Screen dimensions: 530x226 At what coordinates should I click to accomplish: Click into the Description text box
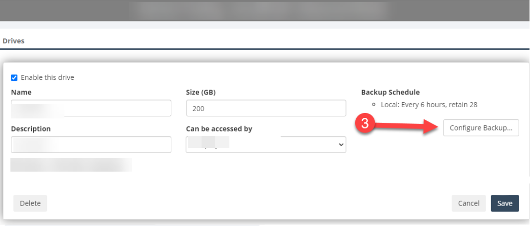coord(91,145)
